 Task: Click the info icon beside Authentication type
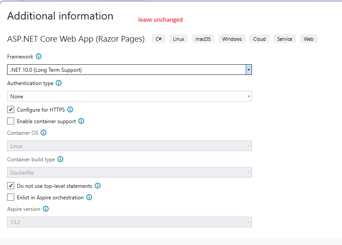[x=59, y=83]
